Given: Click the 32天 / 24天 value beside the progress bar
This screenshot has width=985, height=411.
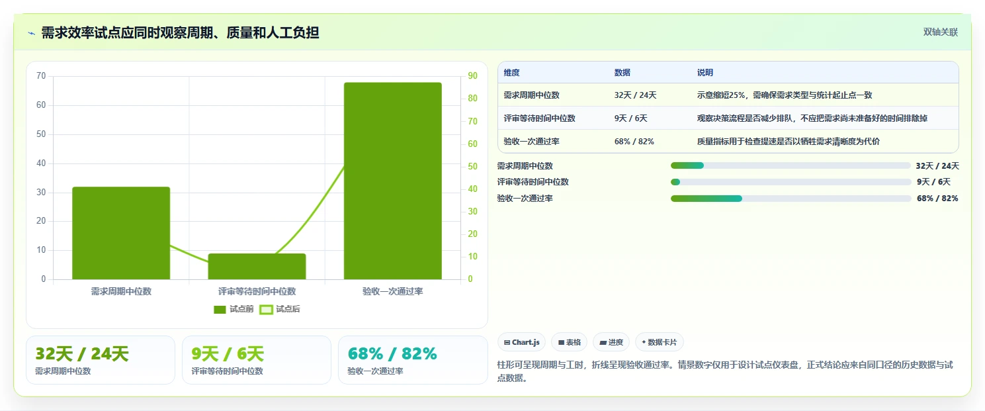Looking at the screenshot, I should point(937,166).
